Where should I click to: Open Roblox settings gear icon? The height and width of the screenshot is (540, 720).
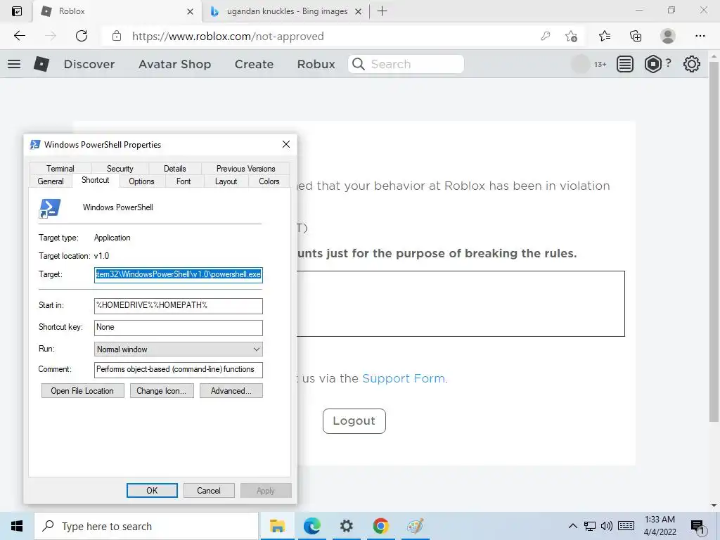pyautogui.click(x=692, y=64)
